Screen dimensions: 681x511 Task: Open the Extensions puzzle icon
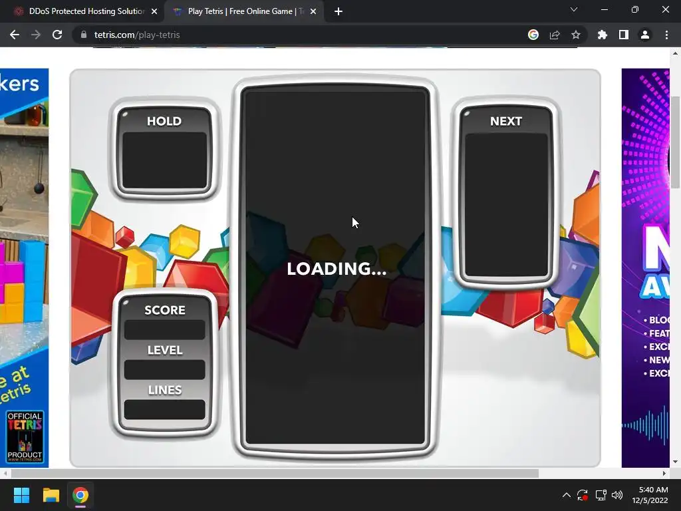tap(603, 35)
